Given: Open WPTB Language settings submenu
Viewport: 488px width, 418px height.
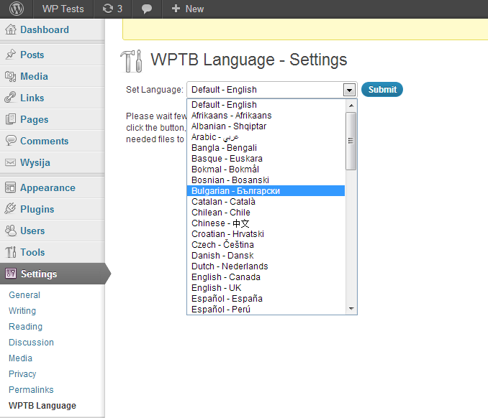Looking at the screenshot, I should 42,406.
